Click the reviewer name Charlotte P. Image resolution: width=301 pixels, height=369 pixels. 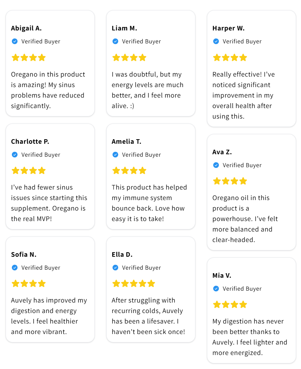coord(30,142)
